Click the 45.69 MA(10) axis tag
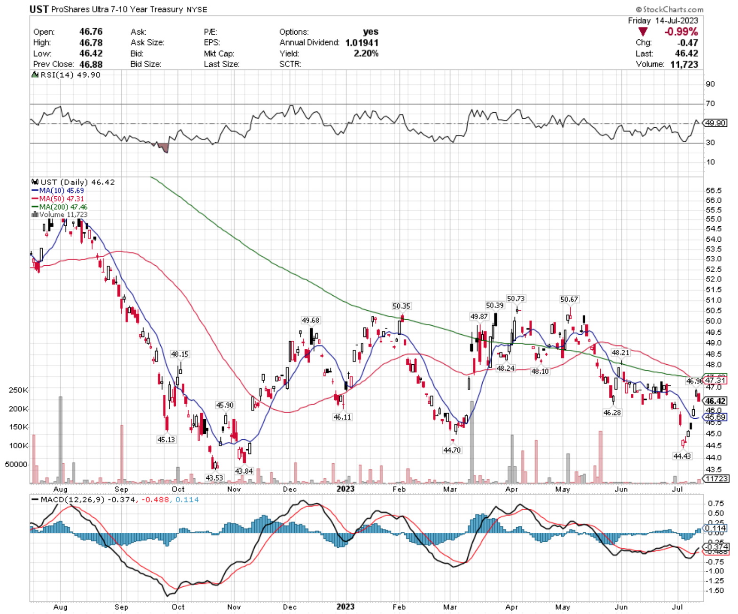This screenshot has height=614, width=738. (x=715, y=417)
